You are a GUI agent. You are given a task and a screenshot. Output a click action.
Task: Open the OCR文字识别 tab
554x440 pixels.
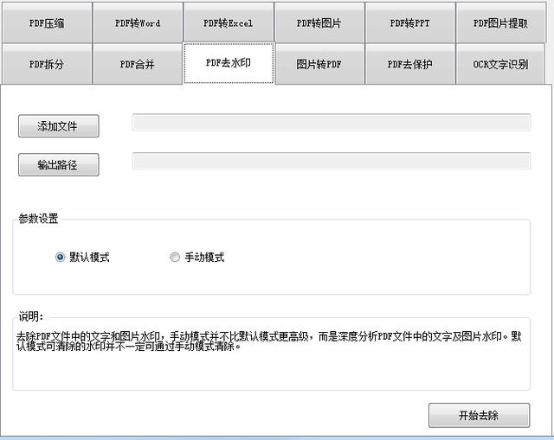pos(500,64)
